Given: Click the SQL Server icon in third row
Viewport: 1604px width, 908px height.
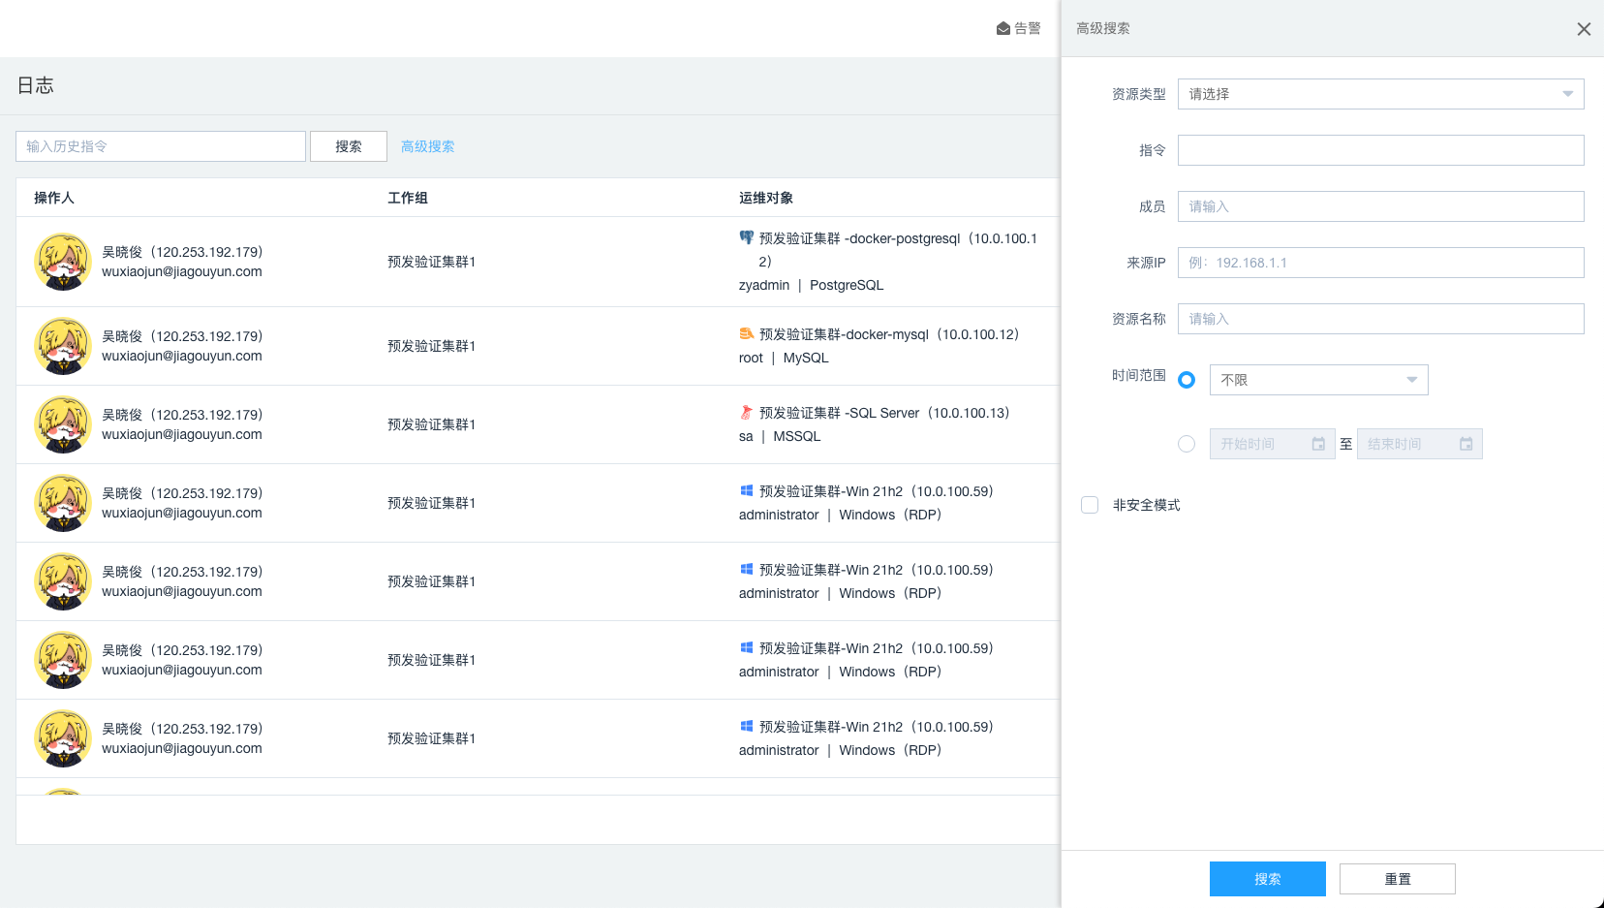Looking at the screenshot, I should [x=746, y=412].
